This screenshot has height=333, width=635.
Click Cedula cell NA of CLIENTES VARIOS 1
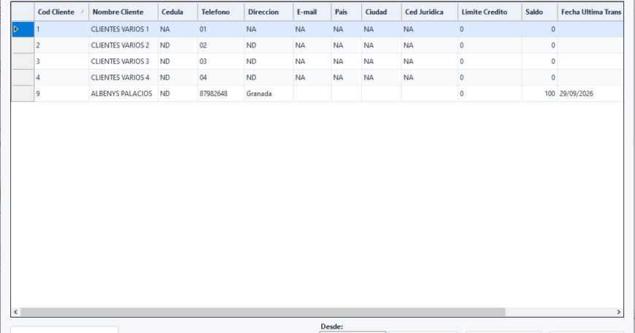tap(178, 29)
